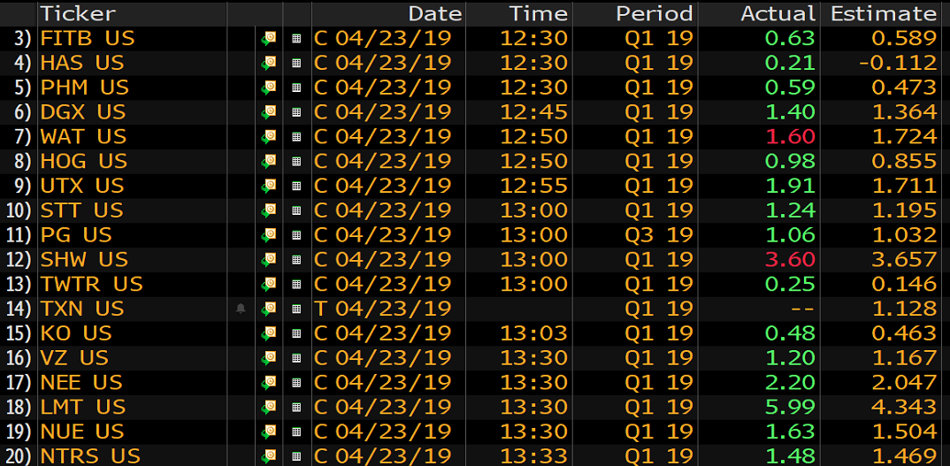Image resolution: width=950 pixels, height=466 pixels.
Task: Select the LMT US ticker
Action: click(x=82, y=407)
